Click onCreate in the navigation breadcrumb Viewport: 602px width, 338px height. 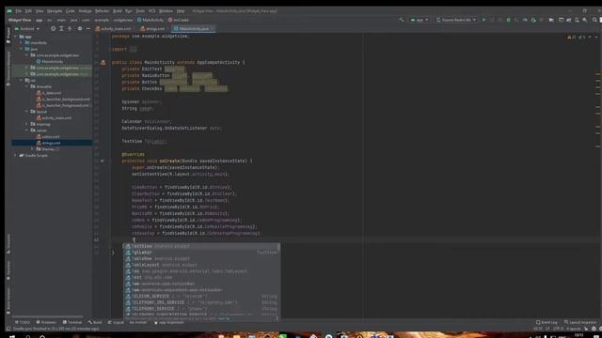click(x=179, y=20)
